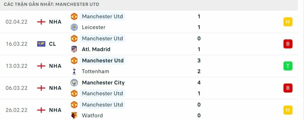This screenshot has width=304, height=120.
Task: Click the red B badge for Manchester City match
Action: [x=288, y=88]
